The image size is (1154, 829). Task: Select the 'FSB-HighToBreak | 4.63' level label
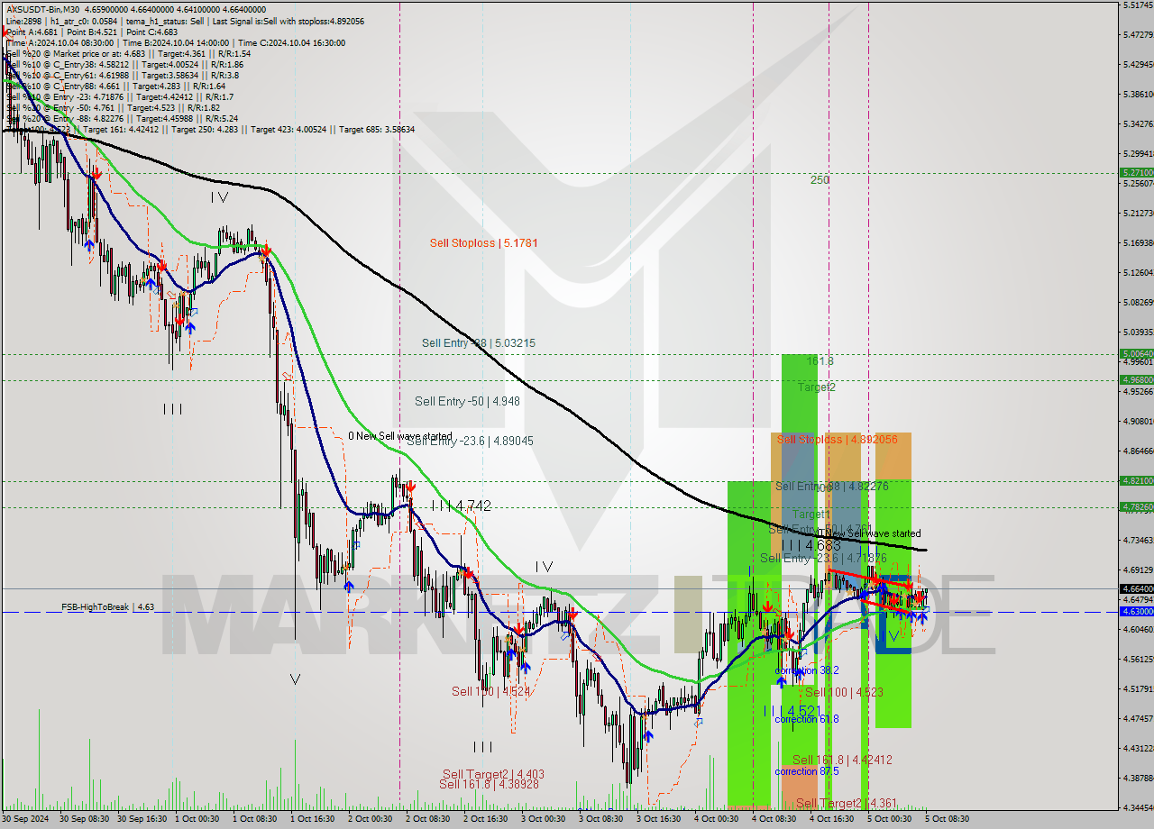108,607
